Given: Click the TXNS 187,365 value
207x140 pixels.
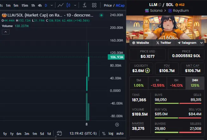Looking at the screenshot, I should (x=139, y=100).
